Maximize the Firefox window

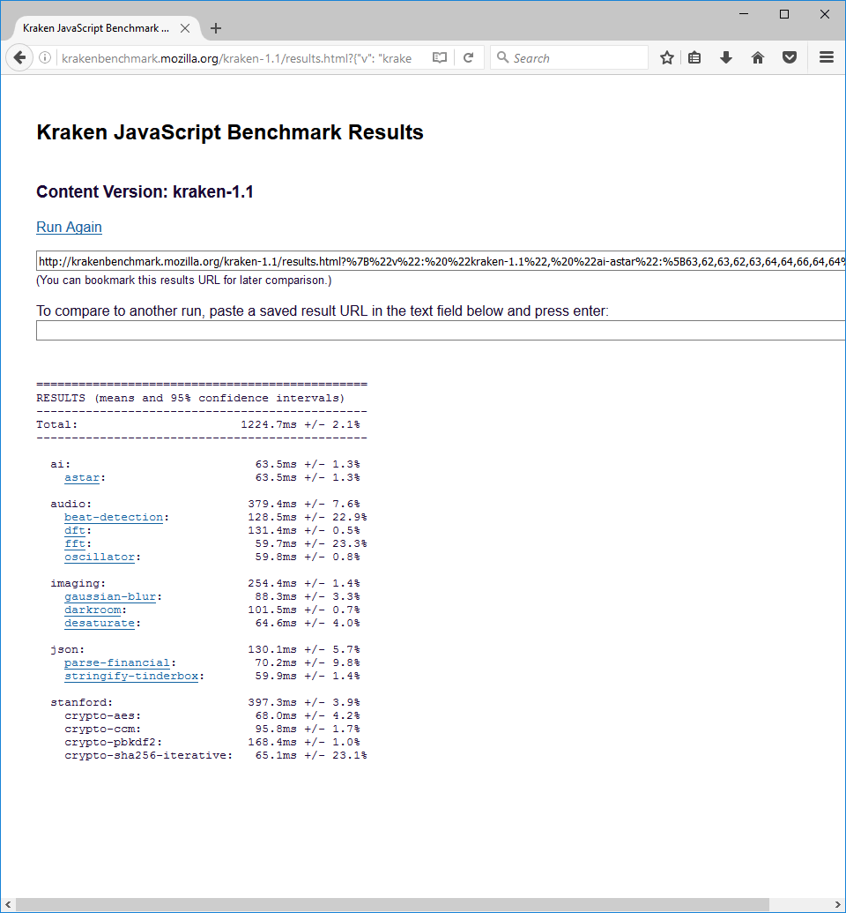pyautogui.click(x=784, y=14)
